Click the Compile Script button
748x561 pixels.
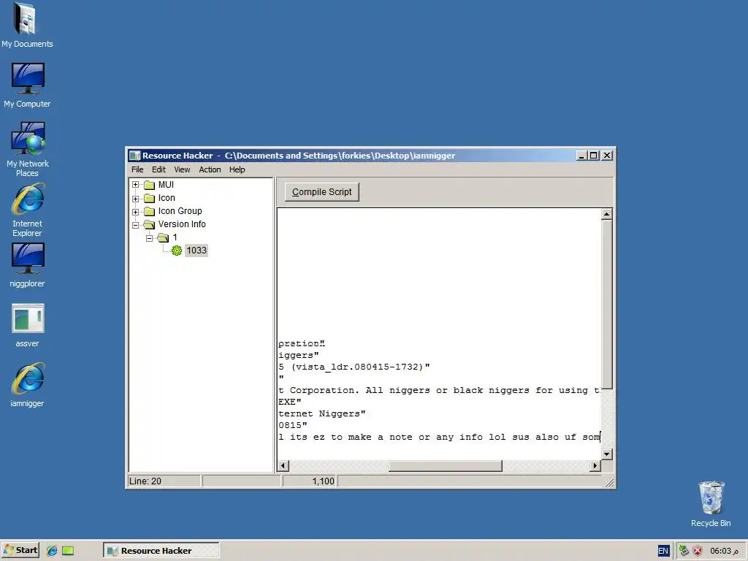click(322, 192)
